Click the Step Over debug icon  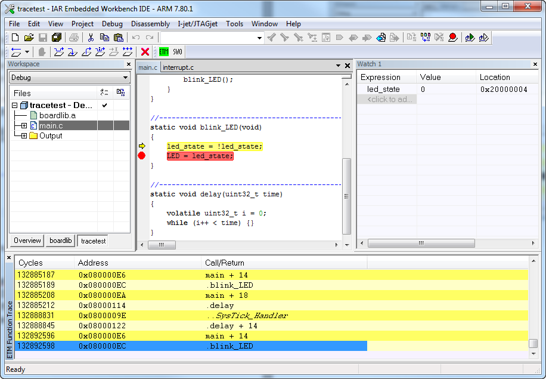[58, 52]
